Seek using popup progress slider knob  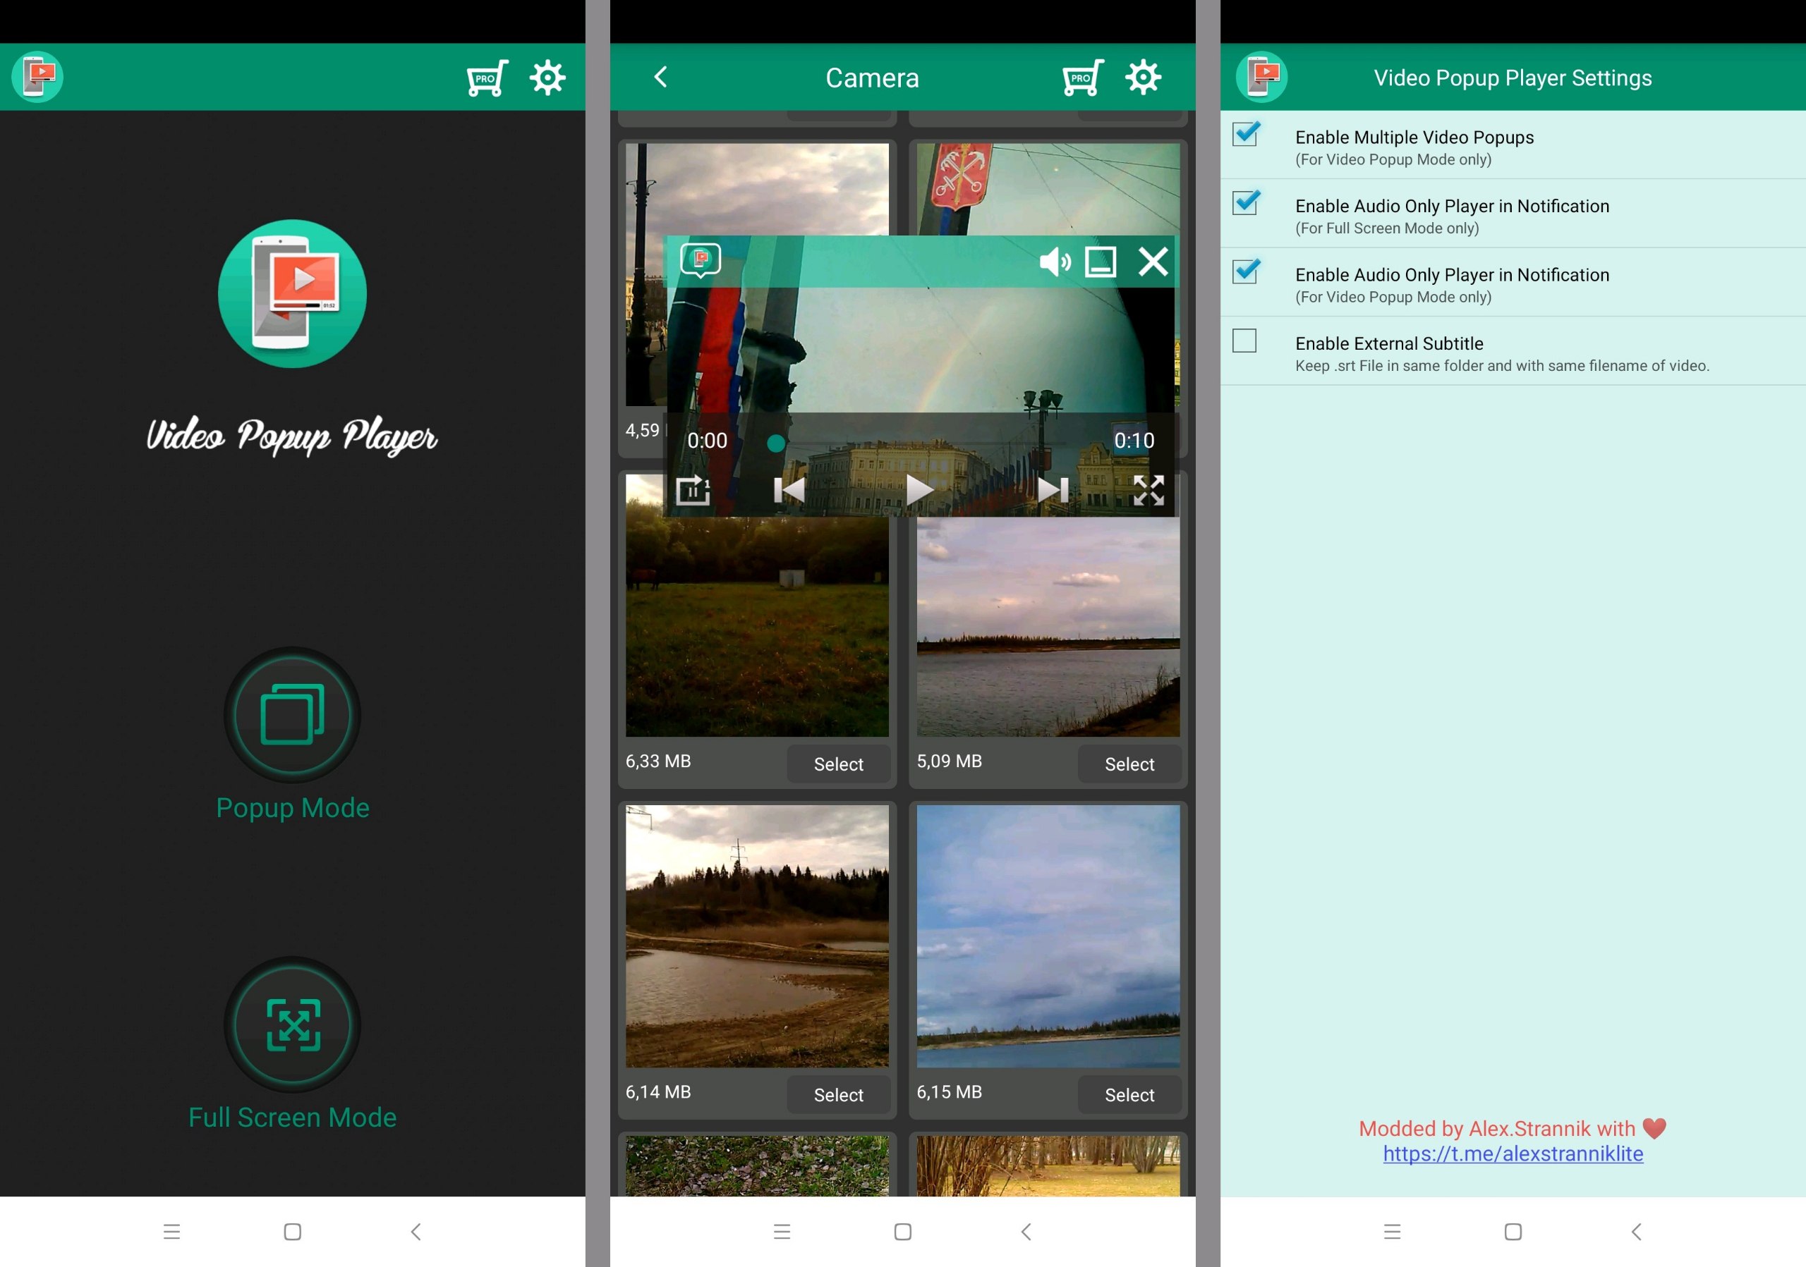(775, 443)
